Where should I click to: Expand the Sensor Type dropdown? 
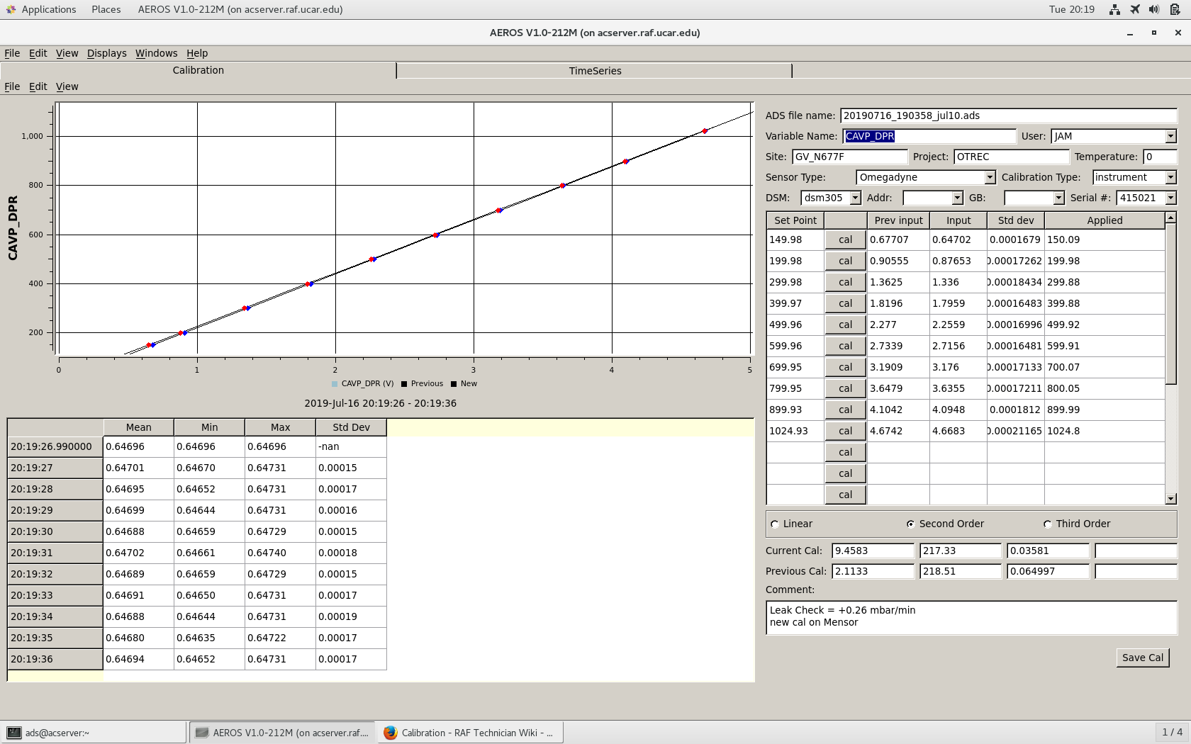tap(990, 177)
